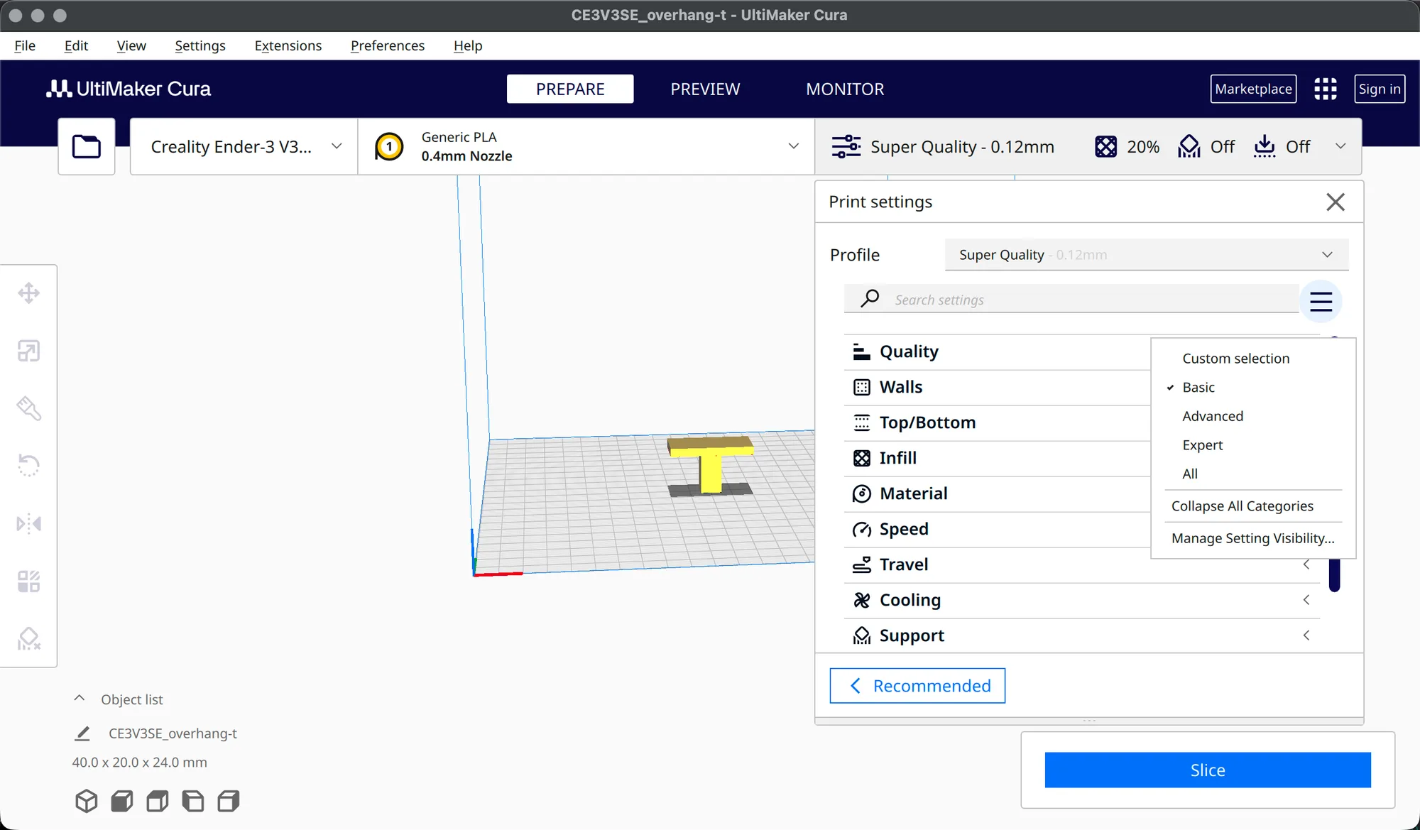
Task: Expand the Support settings category
Action: click(1082, 635)
